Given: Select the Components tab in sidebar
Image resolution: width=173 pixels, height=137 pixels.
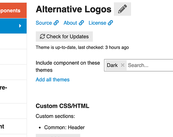Looking at the screenshot, I should tap(13, 11).
